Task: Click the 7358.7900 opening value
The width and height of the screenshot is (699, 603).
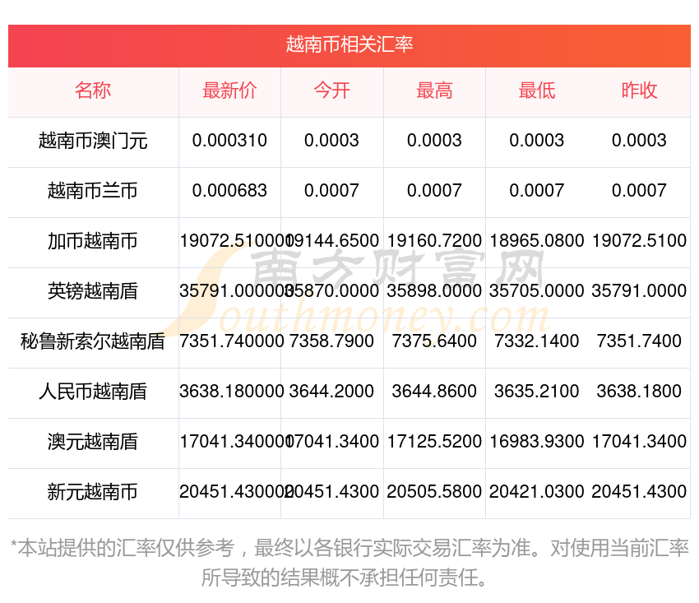Action: 331,341
